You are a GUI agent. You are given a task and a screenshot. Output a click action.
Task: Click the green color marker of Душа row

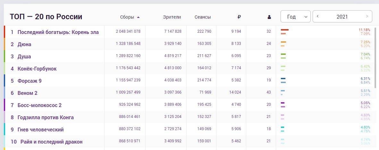[4, 56]
